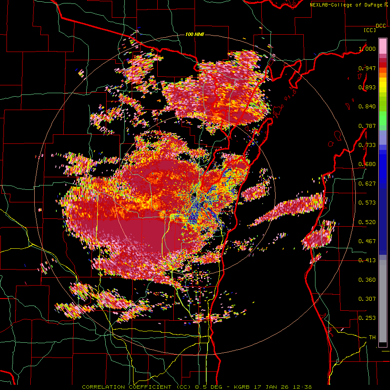The height and width of the screenshot is (390, 390).
Task: Select the 0.413 scale value
Action: click(x=367, y=260)
